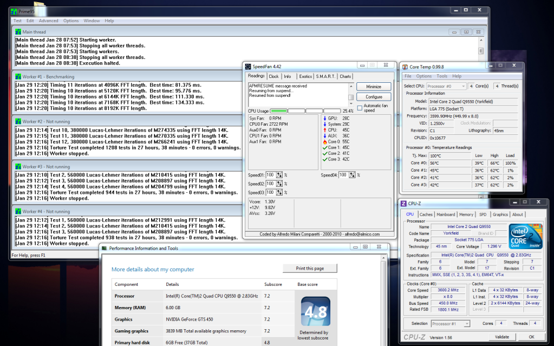Click the GPU temperature down-arrow icon
Screen dimensions: 554x346
pyautogui.click(x=325, y=119)
